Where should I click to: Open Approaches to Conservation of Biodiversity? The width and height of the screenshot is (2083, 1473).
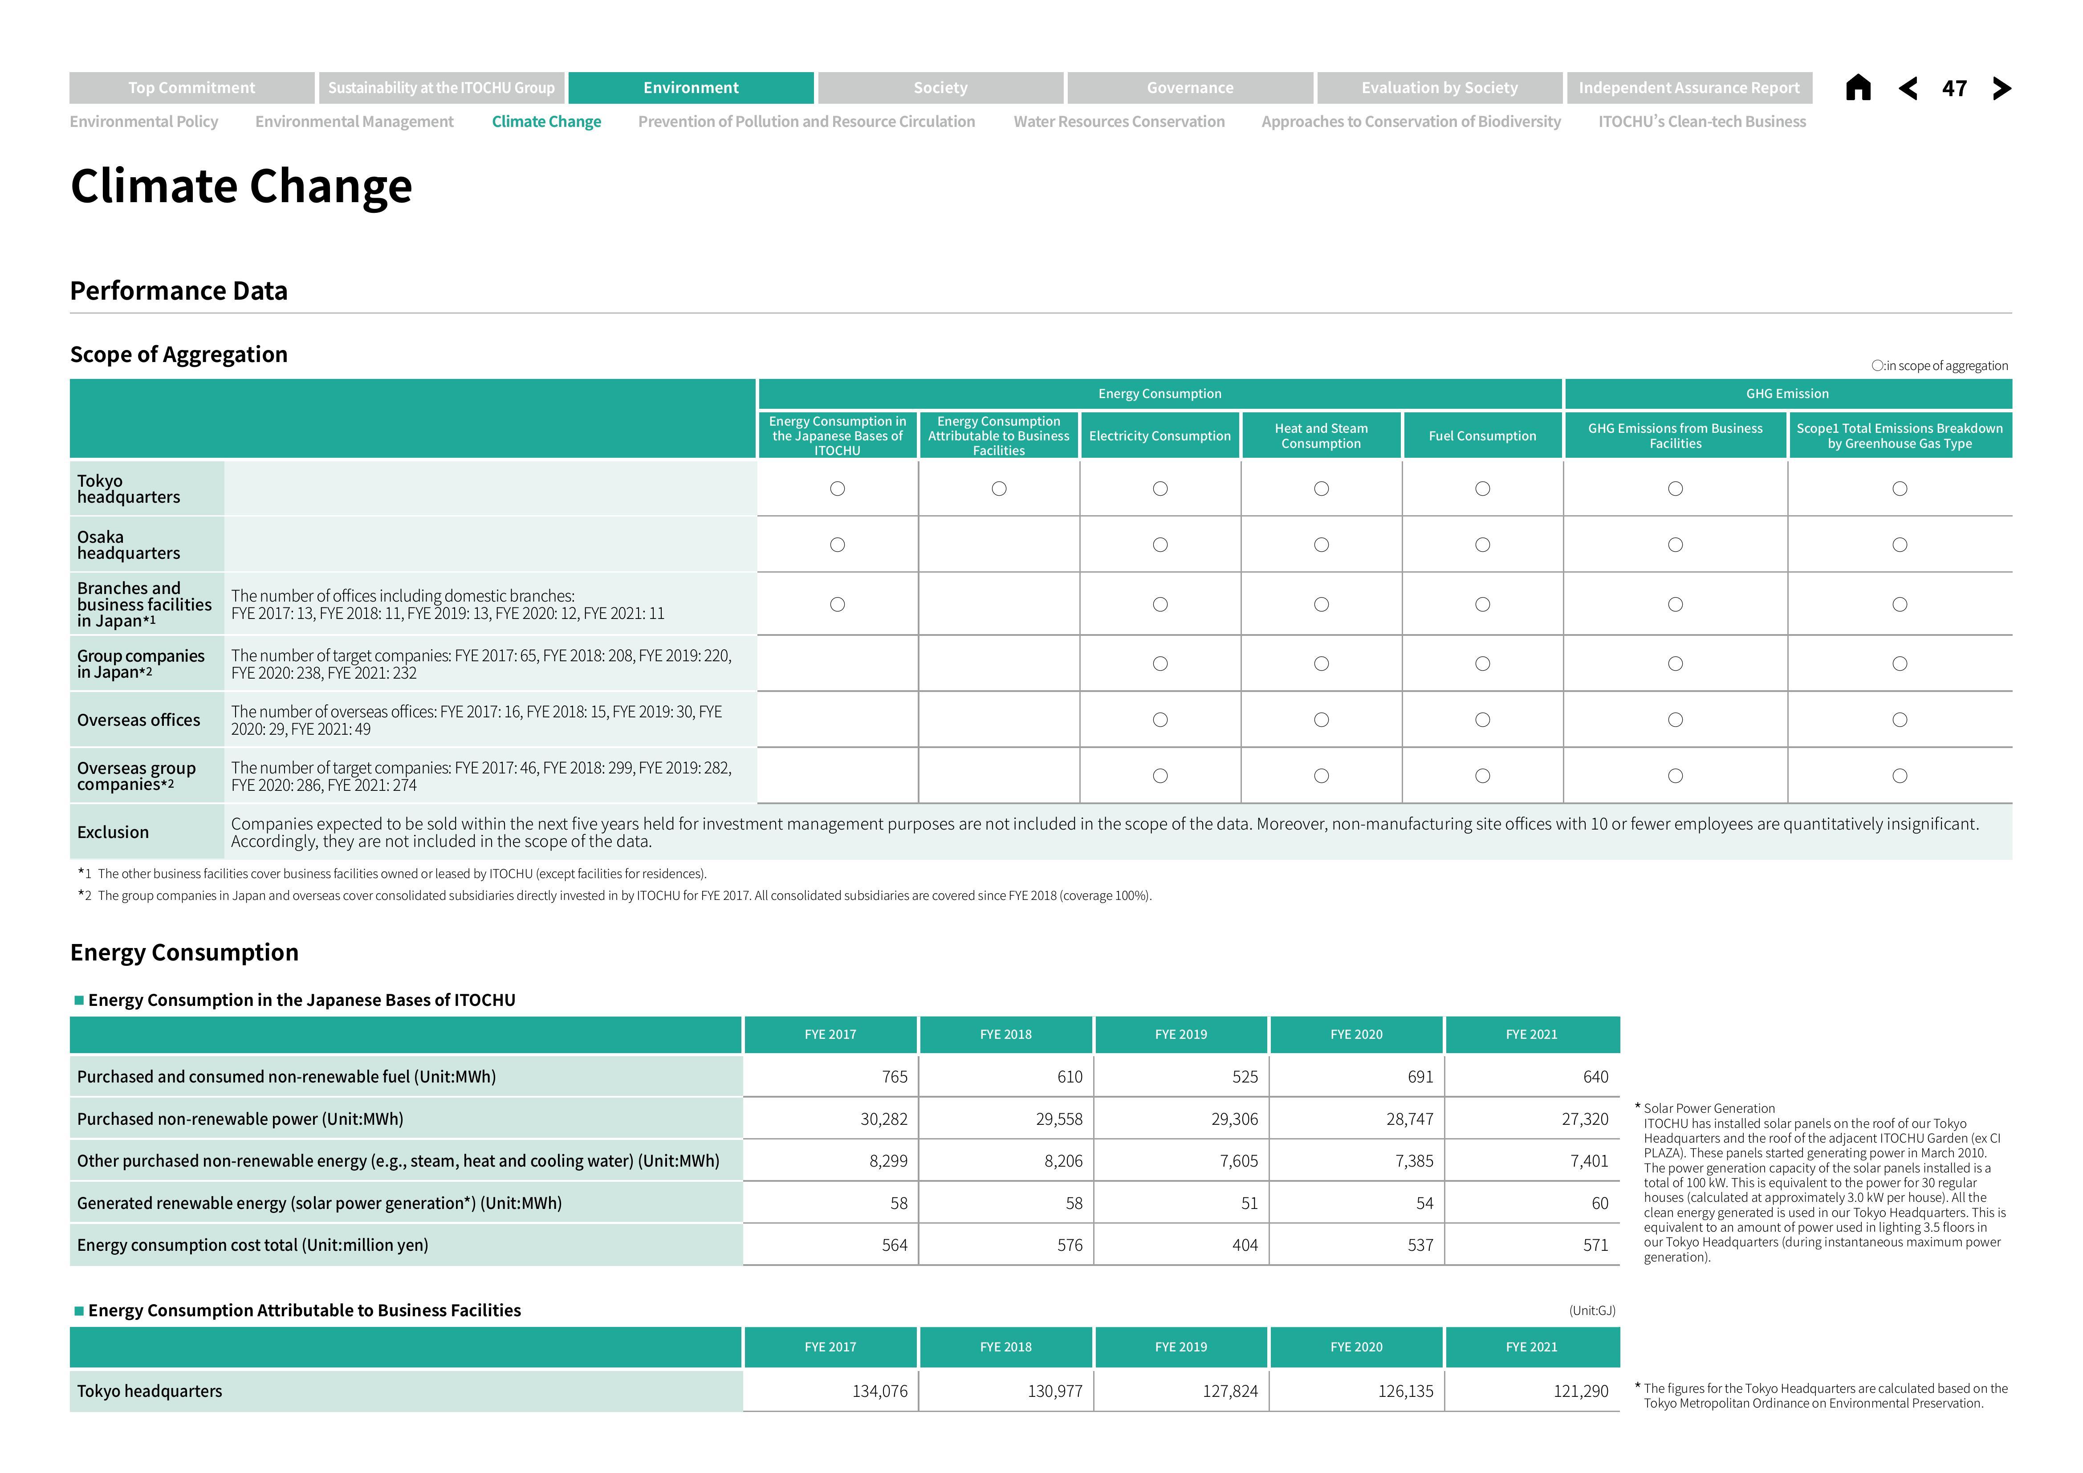[x=1411, y=122]
